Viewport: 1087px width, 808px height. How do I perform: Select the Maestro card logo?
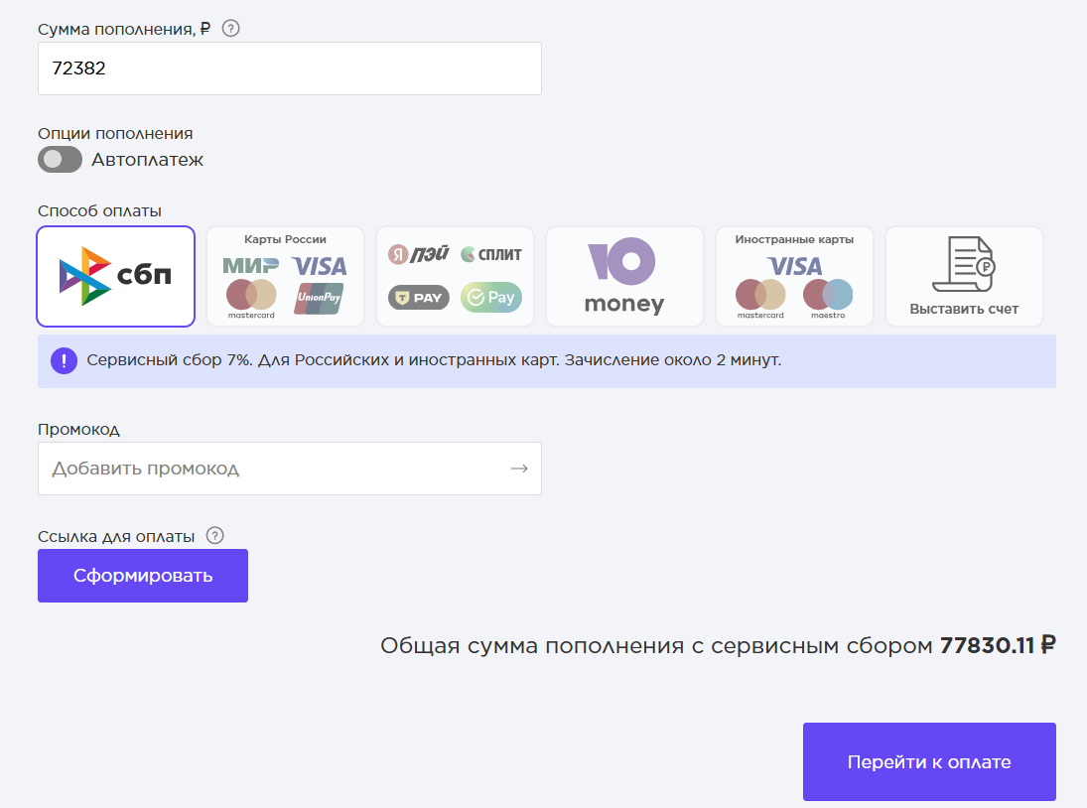pos(828,296)
